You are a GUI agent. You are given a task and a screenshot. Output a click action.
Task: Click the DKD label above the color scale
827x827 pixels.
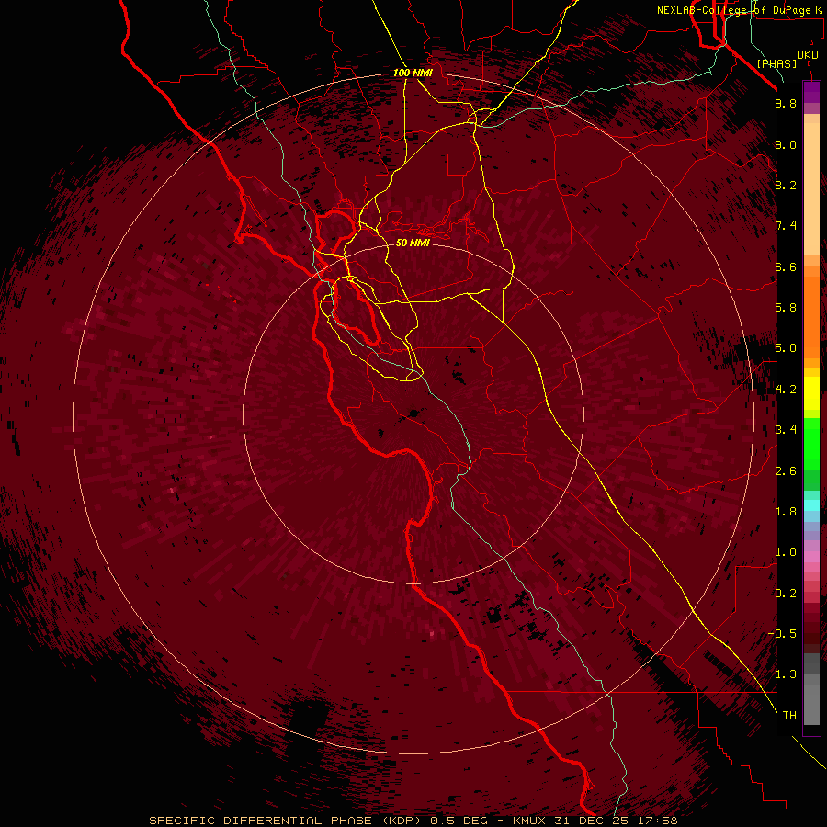pyautogui.click(x=808, y=54)
